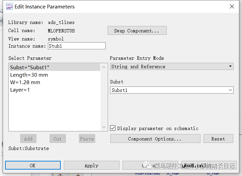The width and height of the screenshot is (242, 176).
Task: Click the Instance name input field
Action: click(x=77, y=46)
